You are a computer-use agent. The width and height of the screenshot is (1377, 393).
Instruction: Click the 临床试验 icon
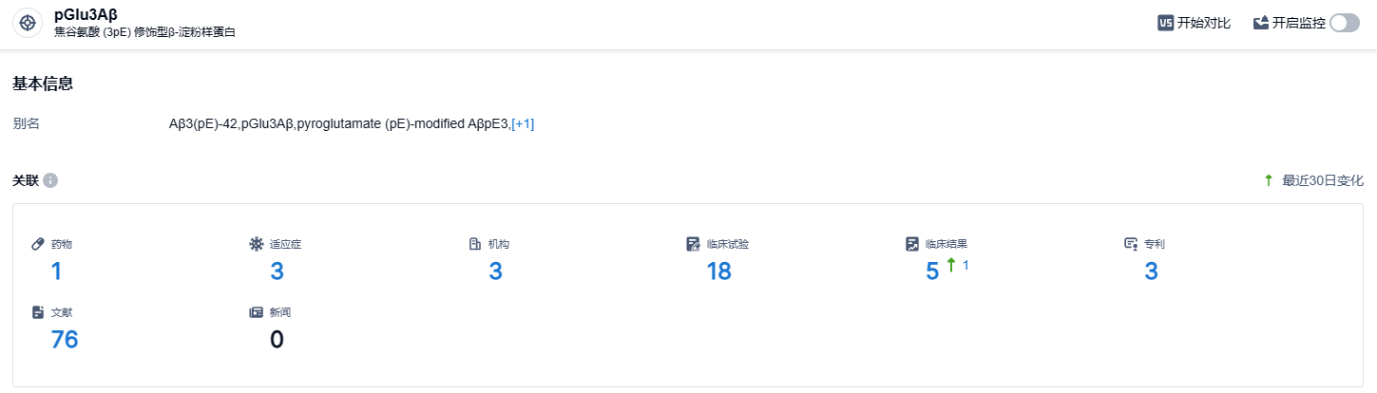[x=693, y=244]
